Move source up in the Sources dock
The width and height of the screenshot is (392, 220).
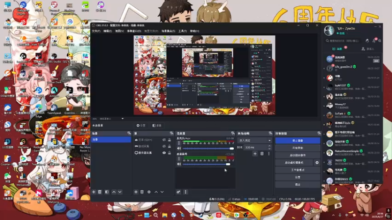click(156, 192)
